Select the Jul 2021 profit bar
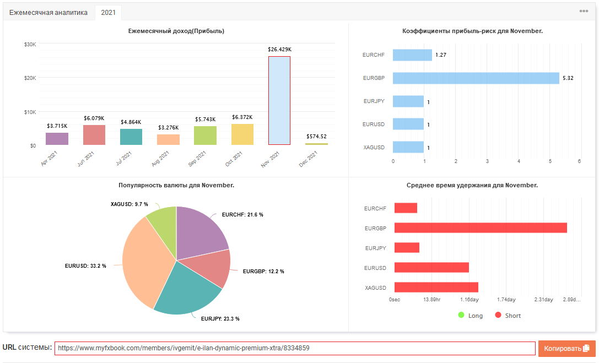 131,137
